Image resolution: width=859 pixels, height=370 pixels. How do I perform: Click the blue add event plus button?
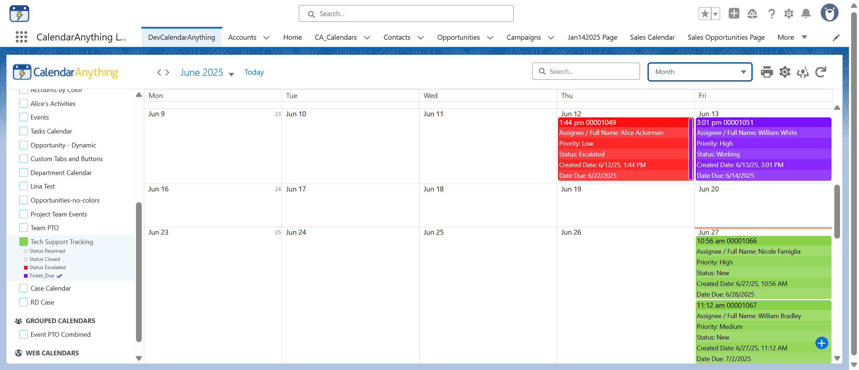coord(821,343)
